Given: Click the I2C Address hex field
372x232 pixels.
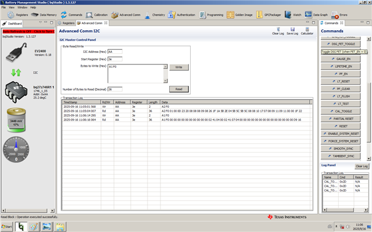Looking at the screenshot, I should [115, 52].
